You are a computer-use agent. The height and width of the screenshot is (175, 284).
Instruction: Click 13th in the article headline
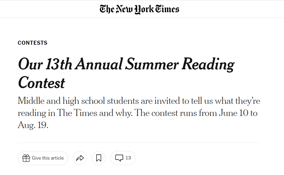(59, 64)
